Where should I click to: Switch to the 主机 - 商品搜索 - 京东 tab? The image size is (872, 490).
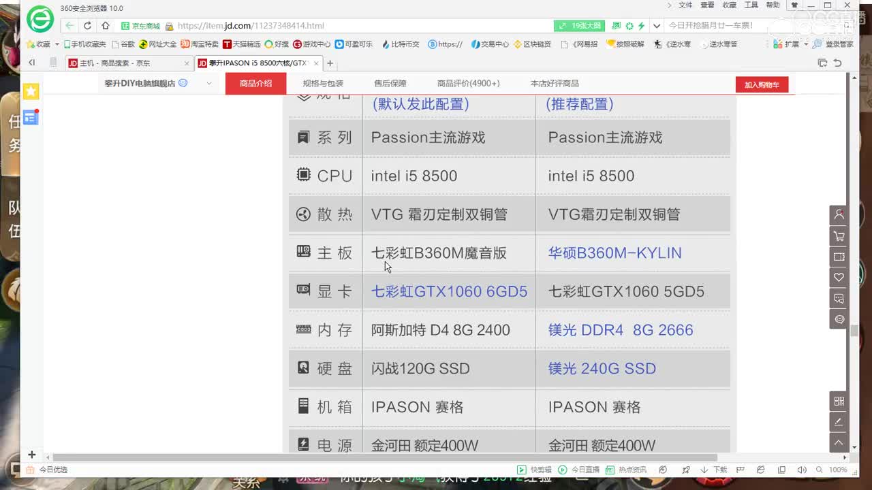[129, 63]
